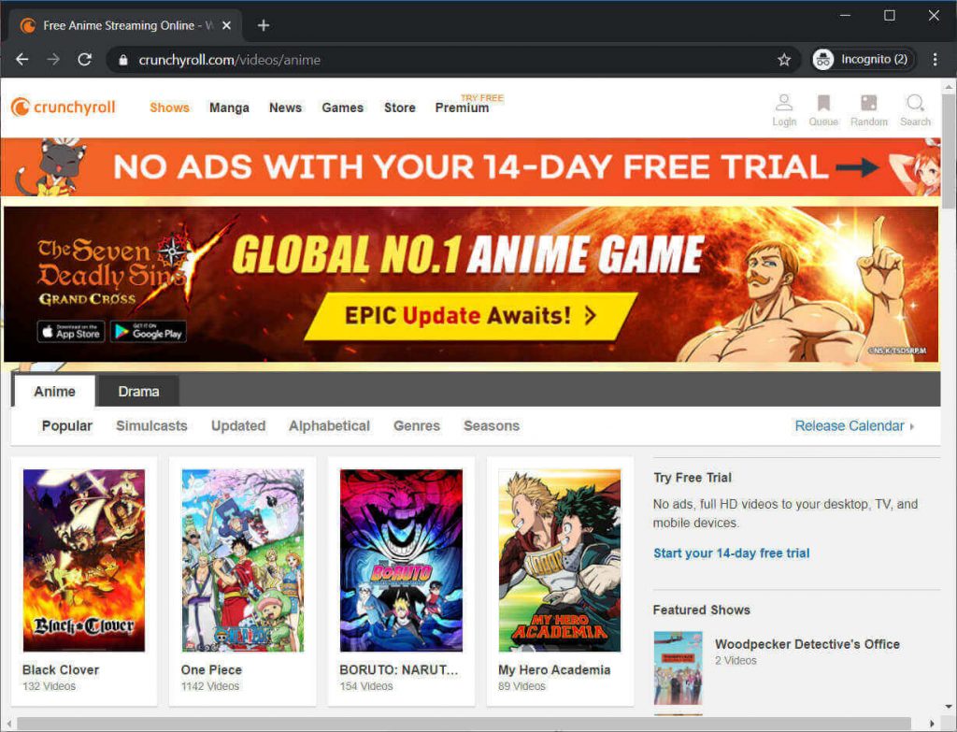Click the EPIC Update Awaits button
This screenshot has height=732, width=957.
click(x=471, y=316)
